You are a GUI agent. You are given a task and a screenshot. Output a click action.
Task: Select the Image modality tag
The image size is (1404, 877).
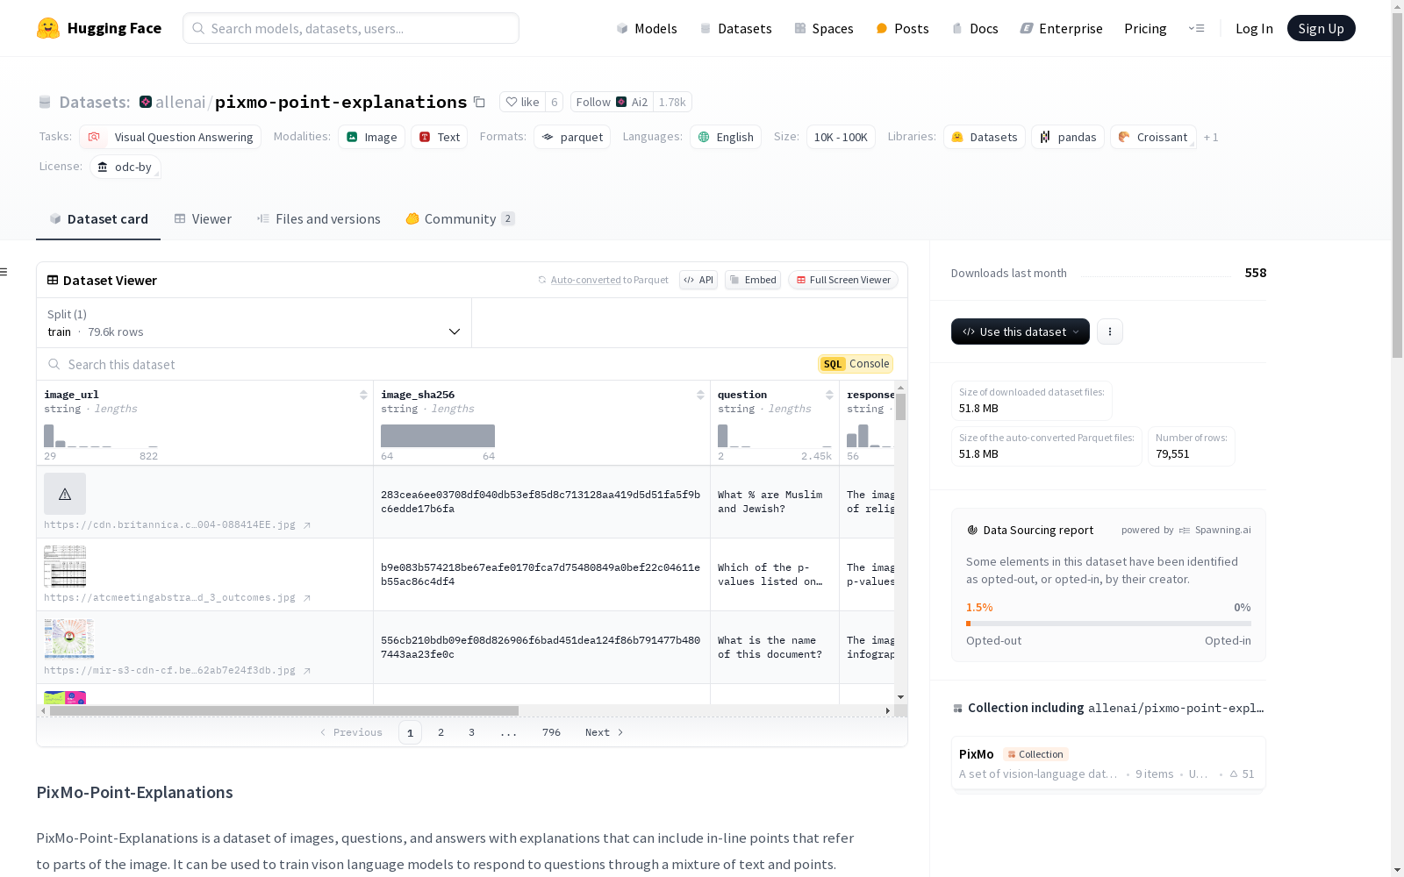pyautogui.click(x=371, y=137)
